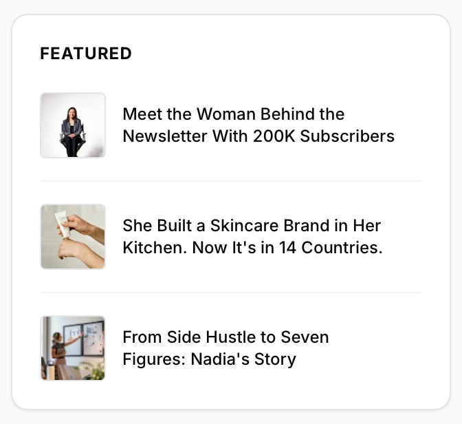Open "From Side Hustle to Seven" headline
Viewport: 462px width, 424px height.
click(225, 337)
